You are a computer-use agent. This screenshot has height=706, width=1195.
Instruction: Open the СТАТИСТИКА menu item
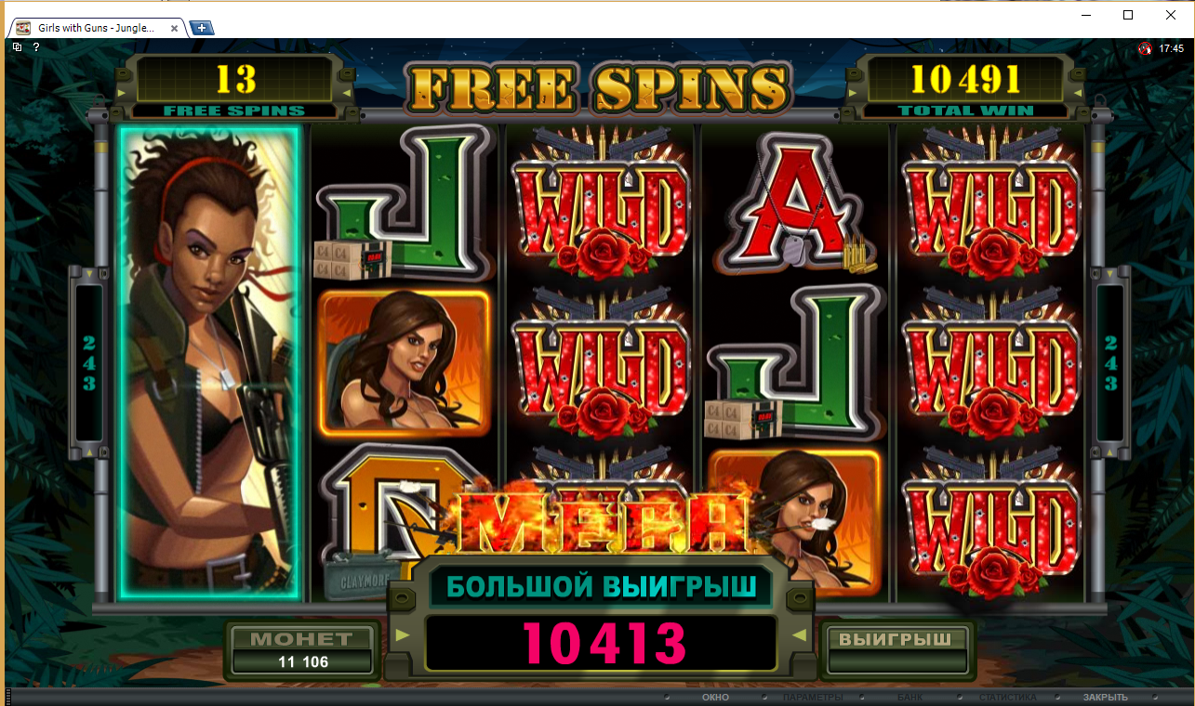(1007, 698)
